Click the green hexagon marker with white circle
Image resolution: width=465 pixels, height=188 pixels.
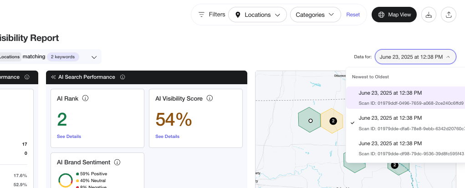point(310,121)
